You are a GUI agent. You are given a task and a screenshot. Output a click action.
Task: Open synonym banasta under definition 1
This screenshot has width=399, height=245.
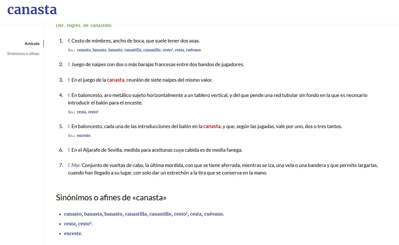[x=99, y=50]
